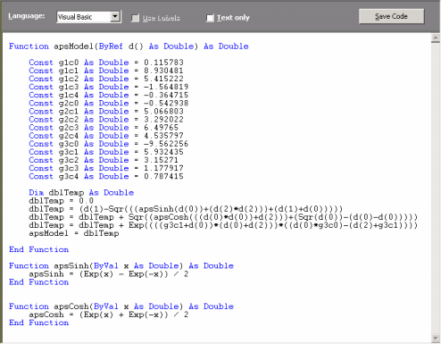Click the last End Function line

pos(38,323)
